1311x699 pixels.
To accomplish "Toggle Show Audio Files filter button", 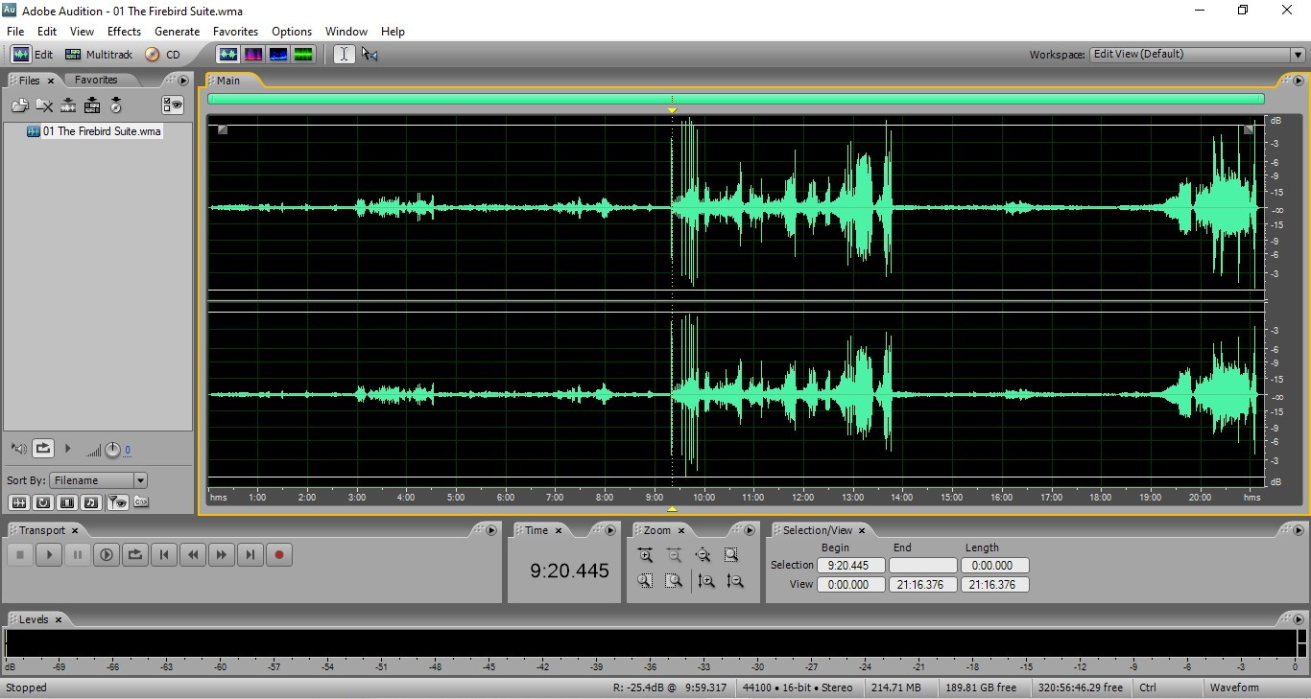I will click(x=18, y=502).
